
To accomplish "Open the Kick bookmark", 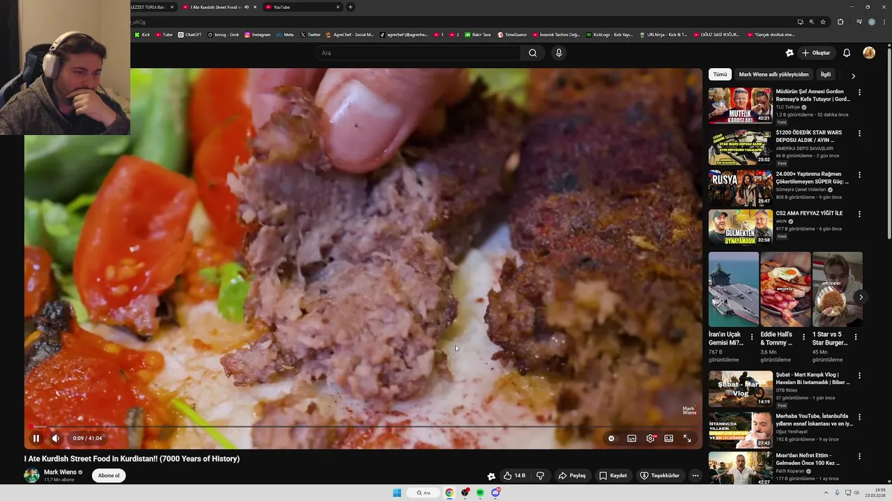I will [142, 35].
